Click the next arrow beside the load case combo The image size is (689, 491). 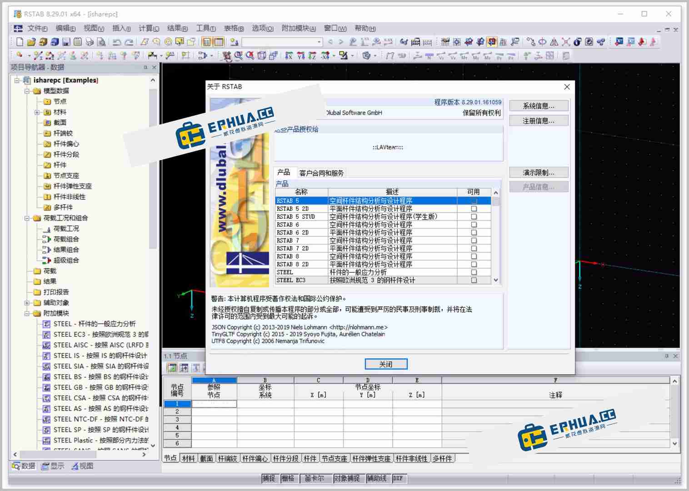pyautogui.click(x=341, y=42)
